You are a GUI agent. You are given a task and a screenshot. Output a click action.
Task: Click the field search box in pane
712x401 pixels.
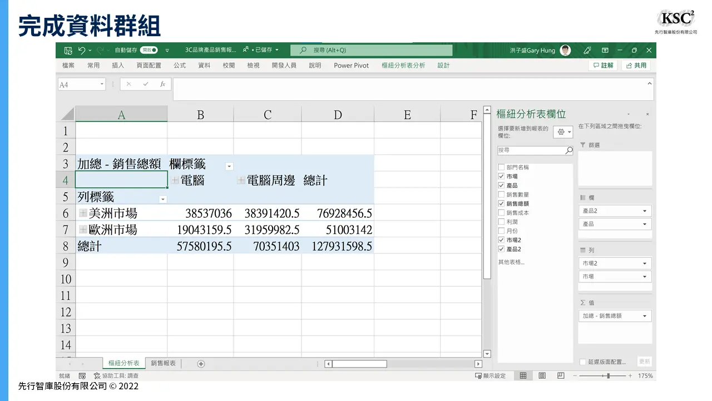535,150
